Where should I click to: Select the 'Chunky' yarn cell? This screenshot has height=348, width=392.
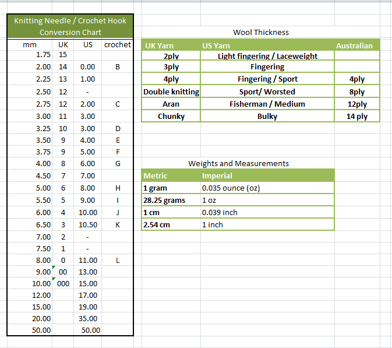click(x=171, y=117)
